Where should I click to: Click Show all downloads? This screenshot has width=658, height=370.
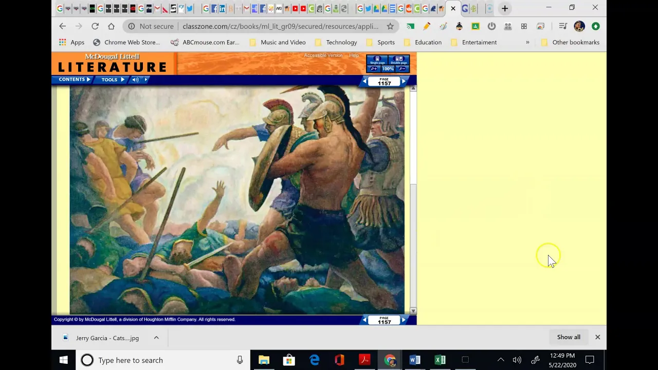569,337
